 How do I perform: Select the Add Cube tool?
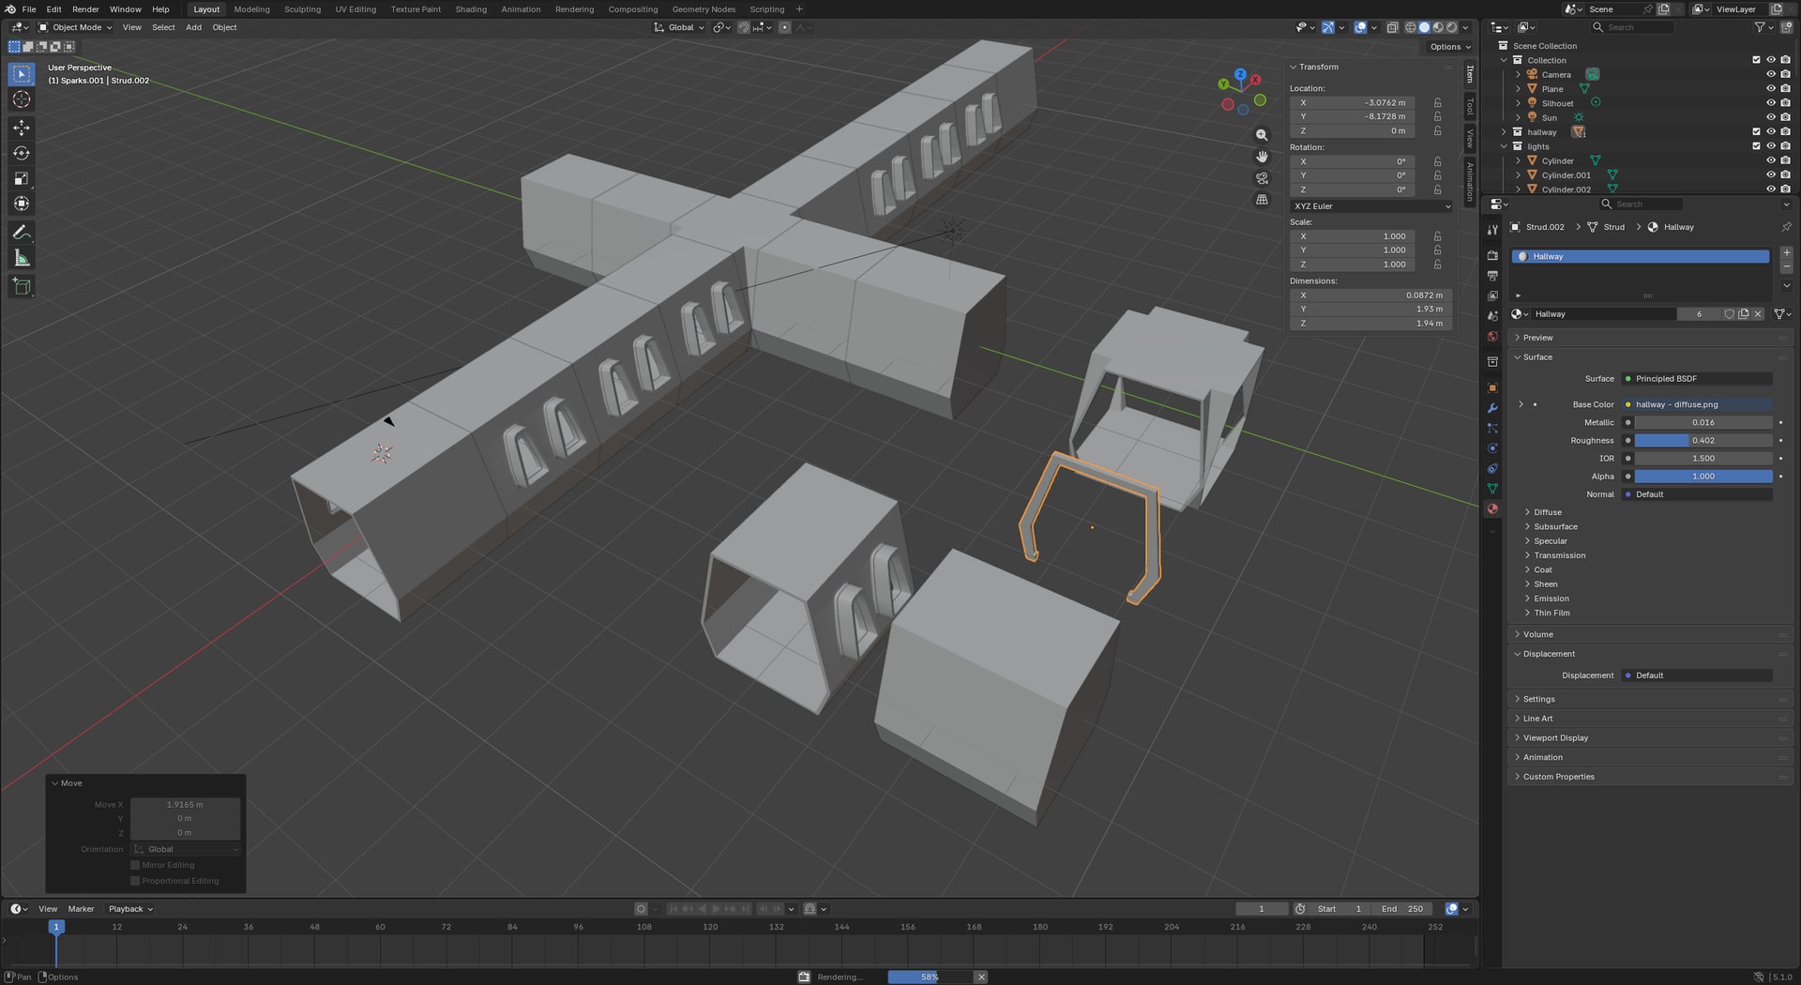tap(22, 286)
